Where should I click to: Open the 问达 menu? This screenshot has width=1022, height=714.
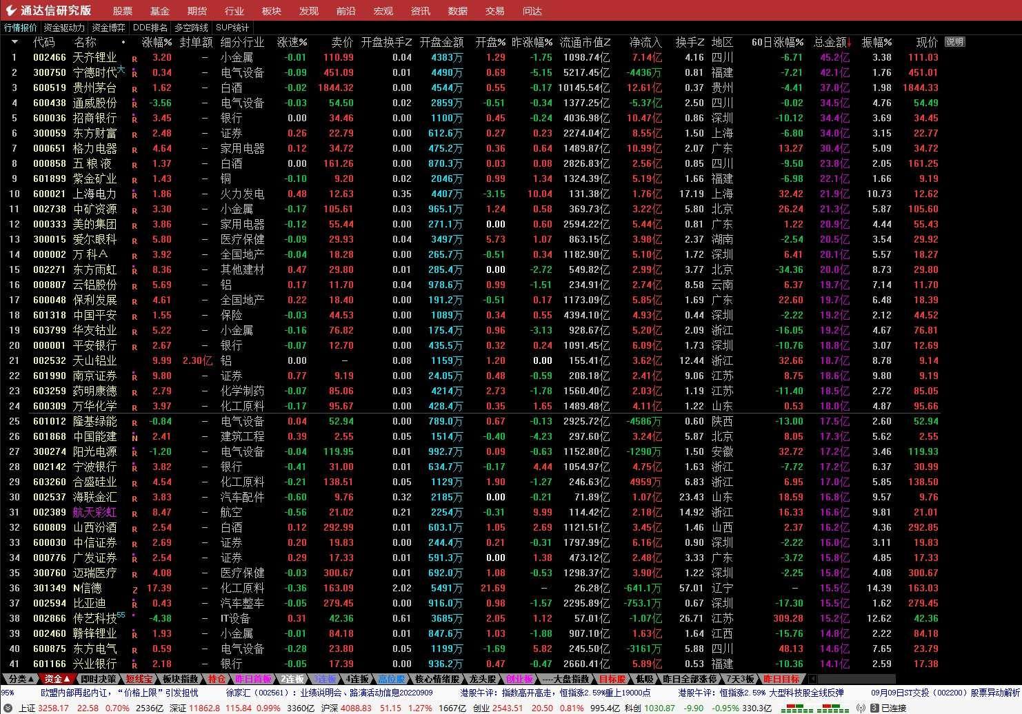coord(532,11)
